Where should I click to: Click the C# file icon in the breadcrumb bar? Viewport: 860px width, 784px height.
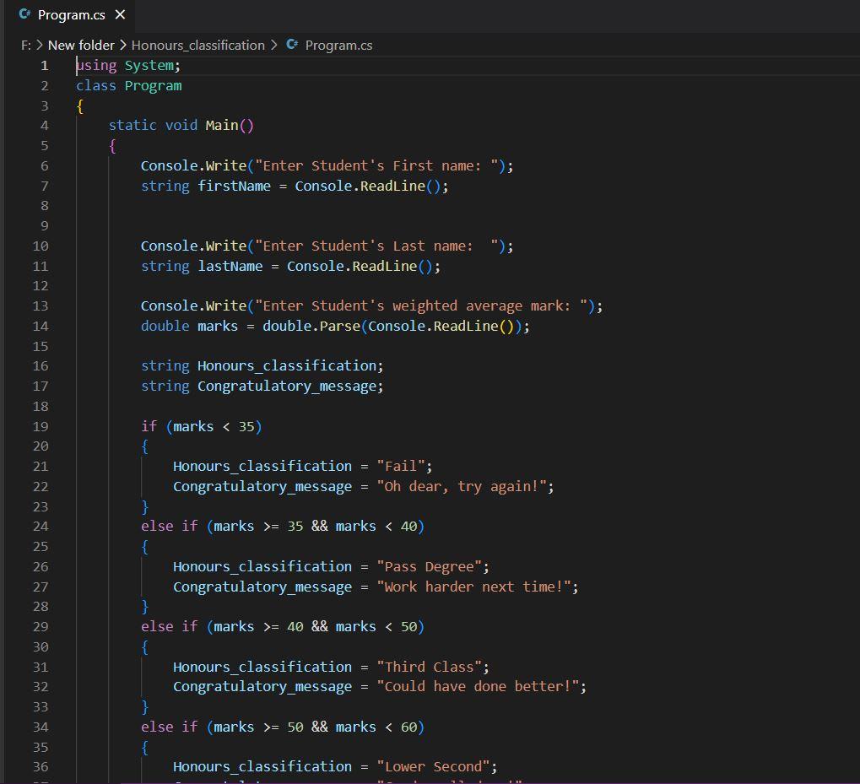pyautogui.click(x=293, y=46)
